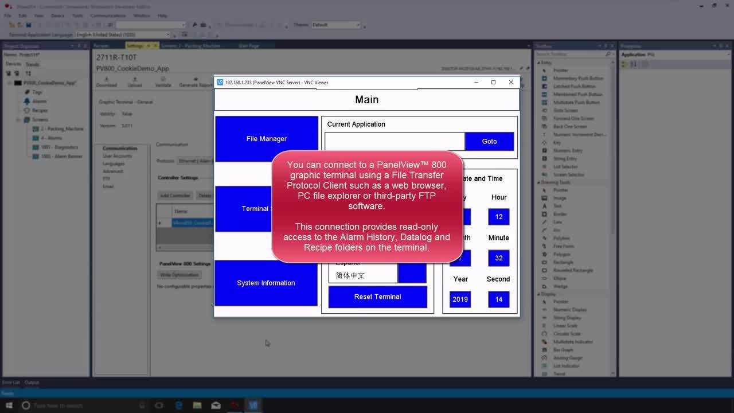Pick Bar Graph from Toolbox Display
The width and height of the screenshot is (734, 413).
tap(563, 349)
